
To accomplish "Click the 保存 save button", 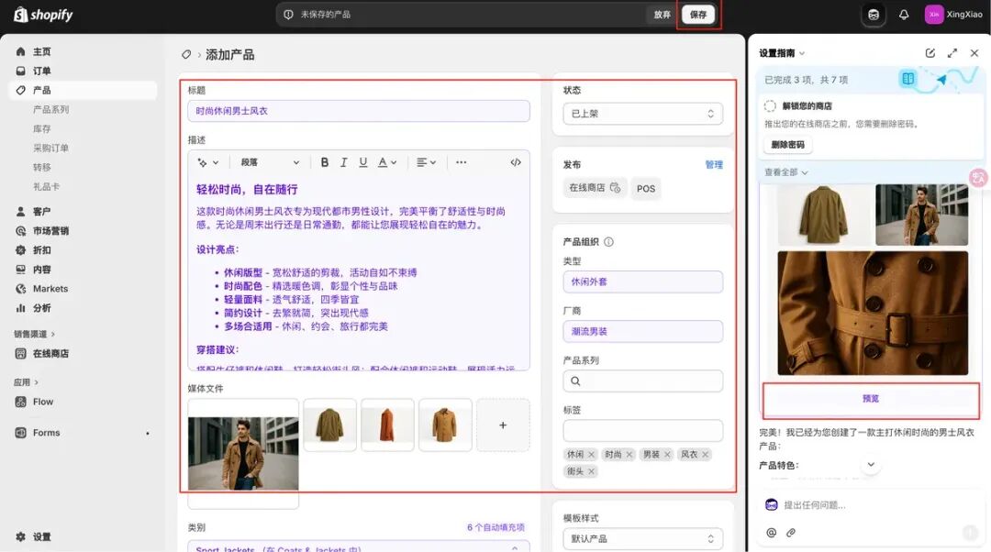I will coord(698,15).
